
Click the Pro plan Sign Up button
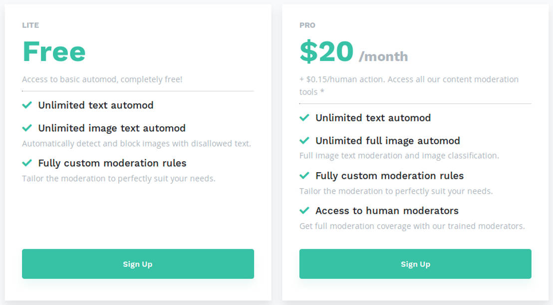tap(415, 264)
